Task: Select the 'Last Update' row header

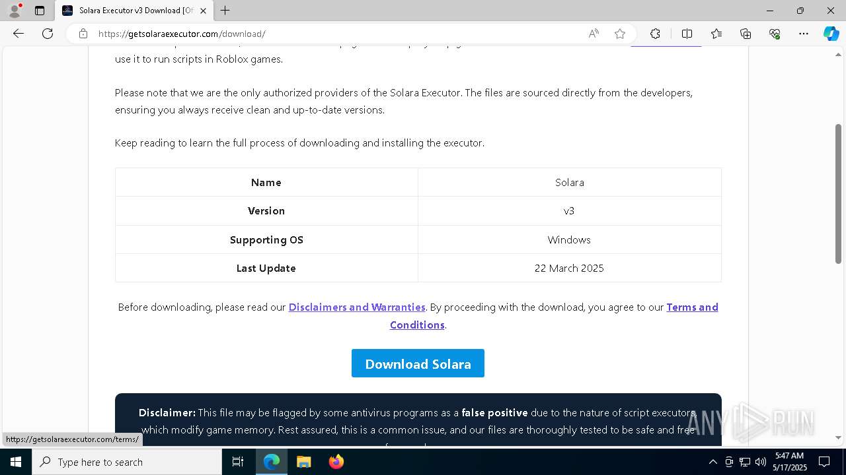Action: [266, 268]
